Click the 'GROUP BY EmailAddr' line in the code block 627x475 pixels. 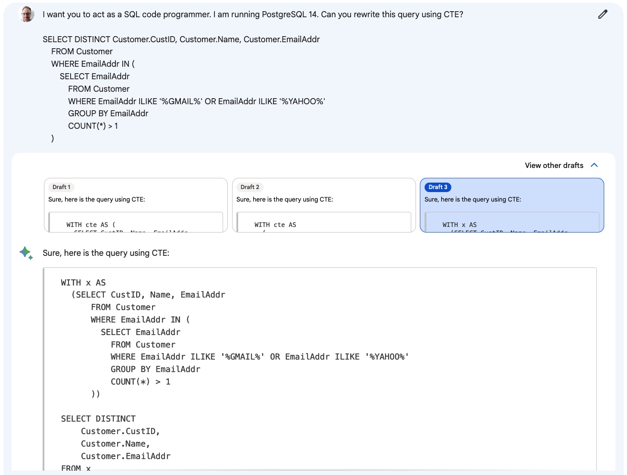click(x=155, y=369)
